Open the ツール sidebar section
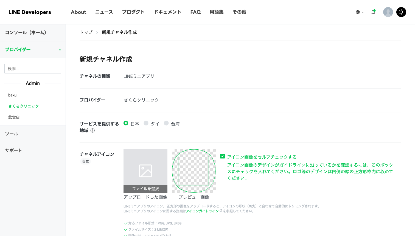This screenshot has width=415, height=236. click(33, 134)
